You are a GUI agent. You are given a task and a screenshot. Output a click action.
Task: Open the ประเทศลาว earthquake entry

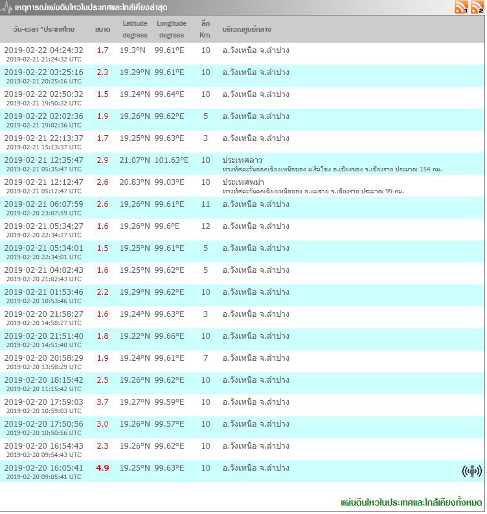tap(242, 160)
